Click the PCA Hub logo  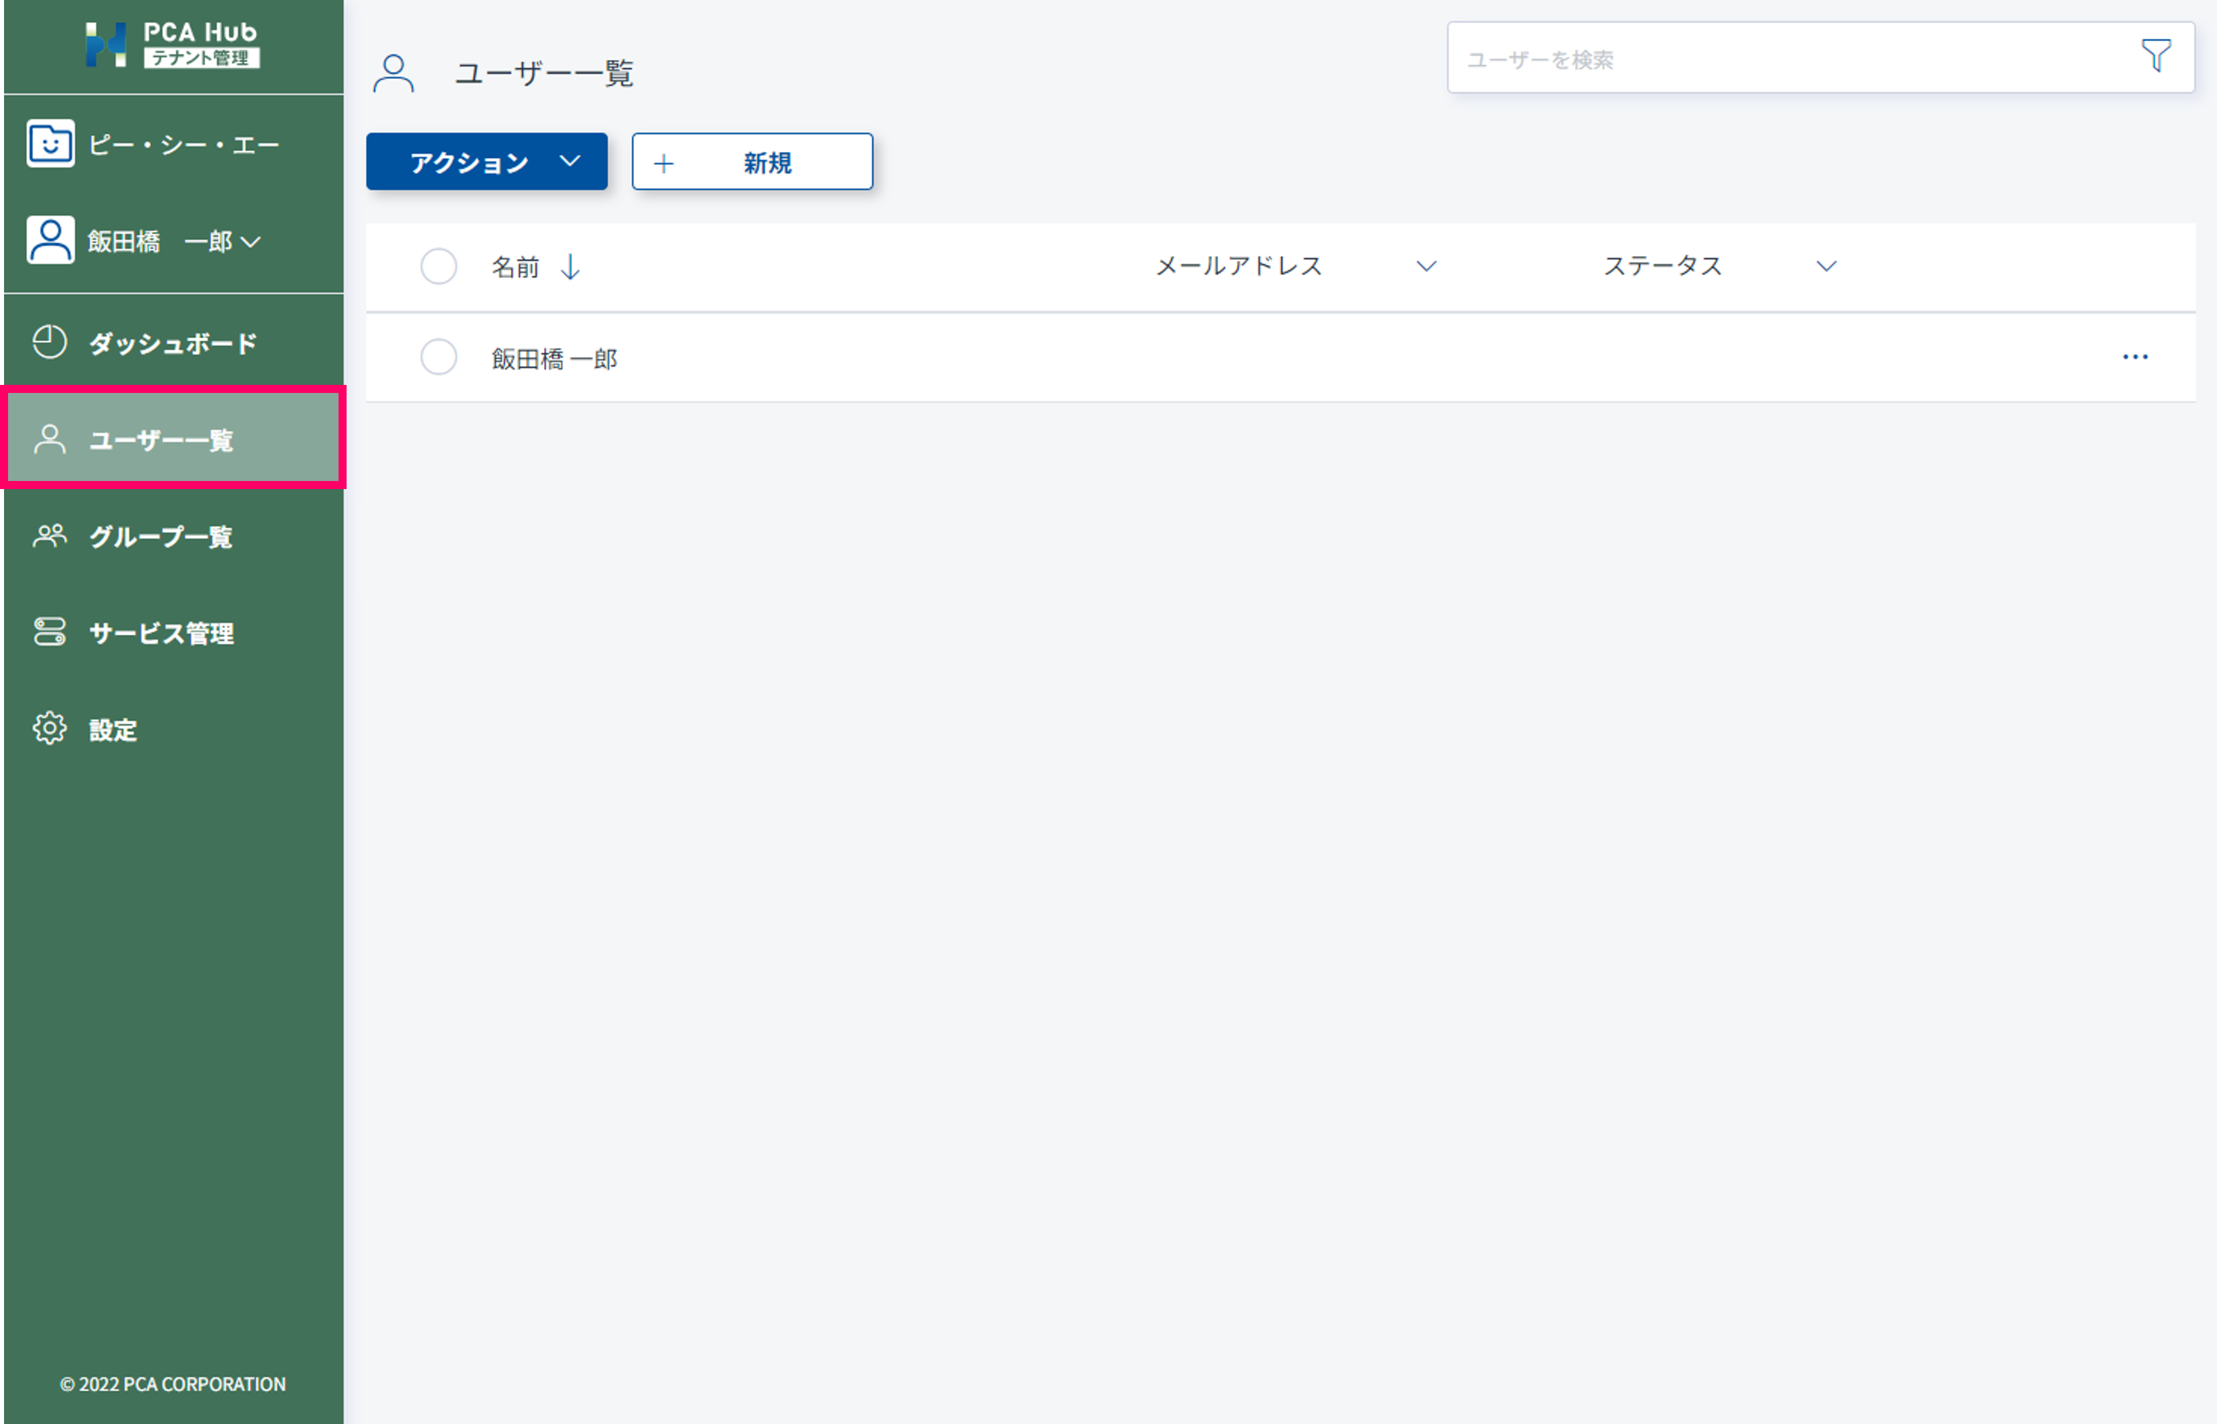pyautogui.click(x=172, y=44)
